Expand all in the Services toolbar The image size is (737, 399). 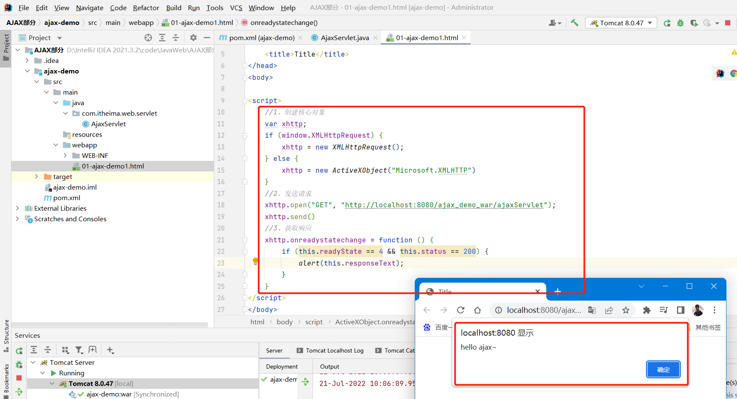click(x=34, y=350)
